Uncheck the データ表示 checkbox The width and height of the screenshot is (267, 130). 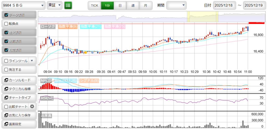[x=7, y=15]
